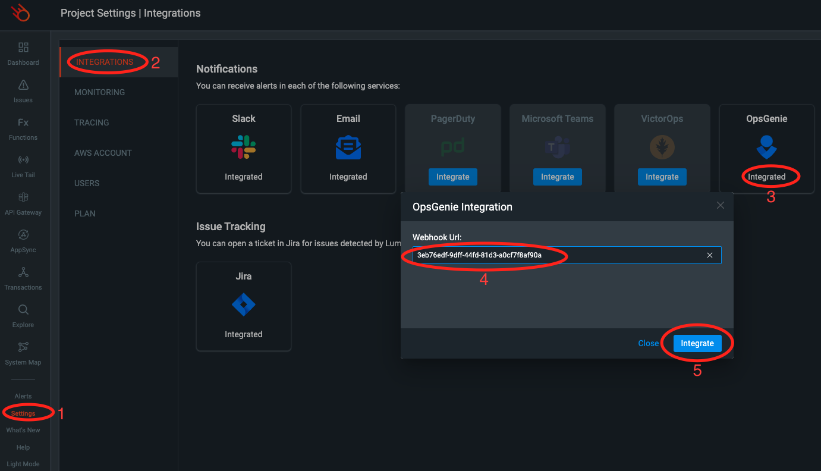Click the Email card title
Viewport: 821px width, 471px height.
pyautogui.click(x=348, y=118)
